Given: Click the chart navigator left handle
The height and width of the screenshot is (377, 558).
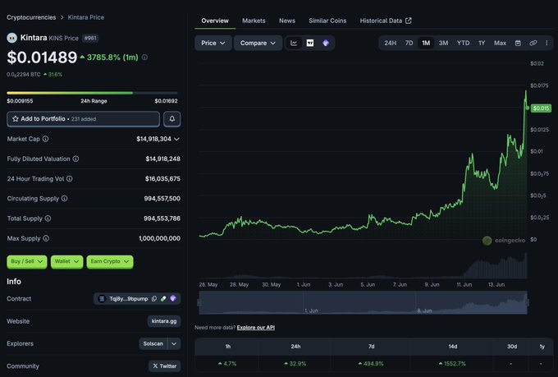Looking at the screenshot, I should 199,302.
